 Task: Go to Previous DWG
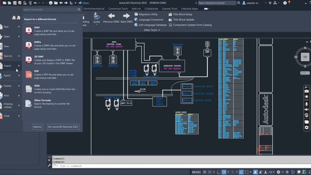[x=111, y=18]
